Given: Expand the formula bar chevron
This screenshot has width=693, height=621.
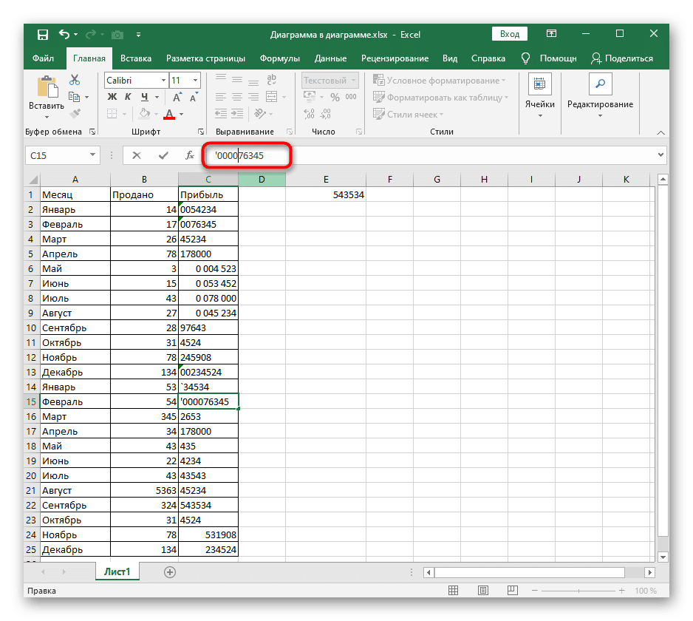Looking at the screenshot, I should click(x=660, y=155).
